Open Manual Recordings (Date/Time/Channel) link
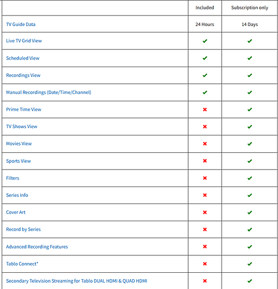278x289 pixels. 49,92
